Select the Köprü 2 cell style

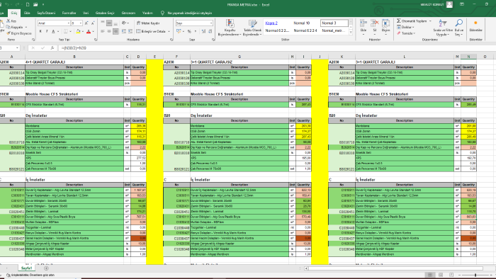pyautogui.click(x=271, y=23)
